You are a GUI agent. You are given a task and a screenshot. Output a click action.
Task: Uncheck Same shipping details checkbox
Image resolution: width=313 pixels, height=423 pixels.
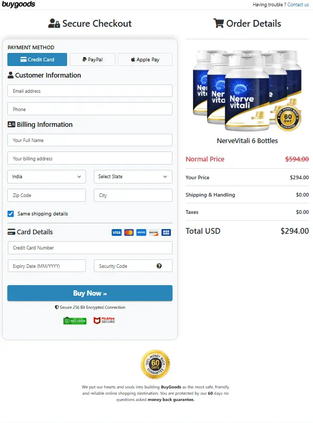pyautogui.click(x=10, y=214)
